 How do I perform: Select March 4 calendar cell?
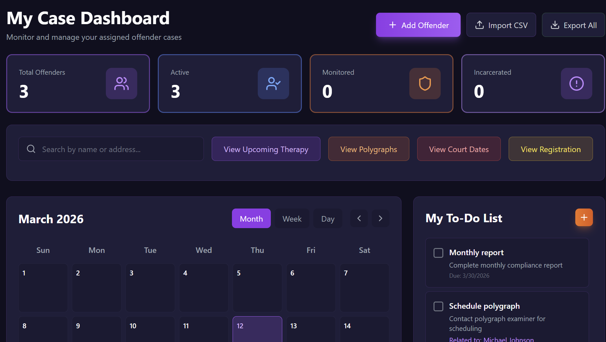pos(204,288)
